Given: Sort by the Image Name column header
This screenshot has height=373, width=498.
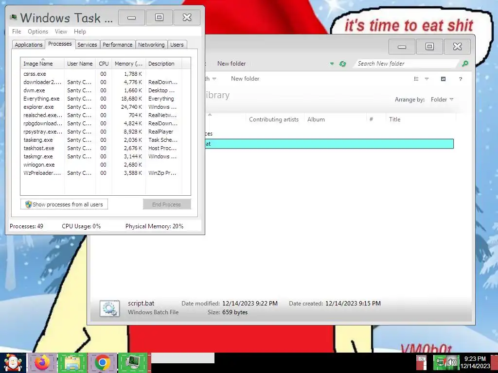Looking at the screenshot, I should 42,64.
